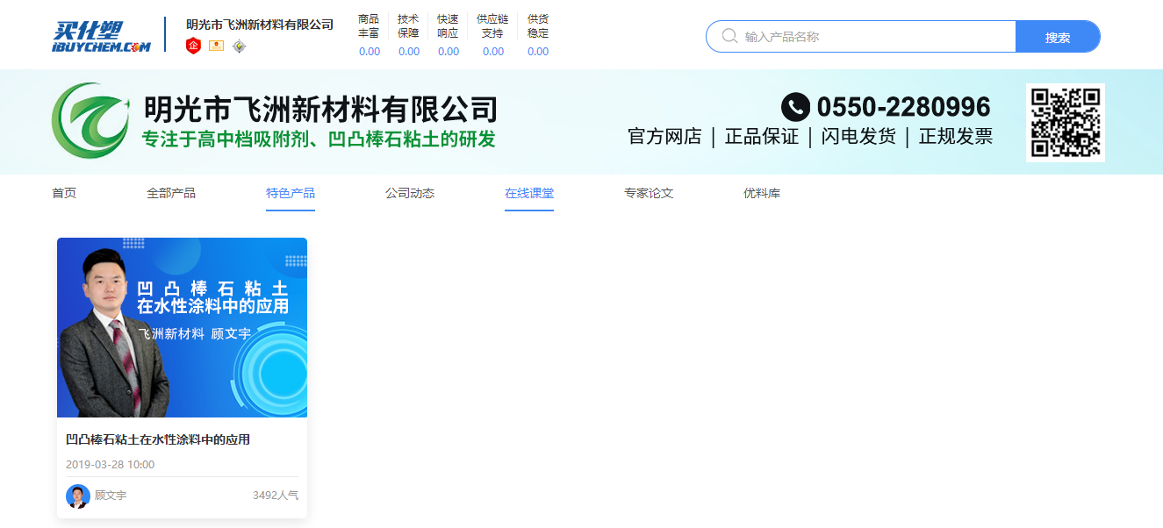Click the gray diamond medal badge icon
This screenshot has width=1163, height=528.
coord(239,46)
